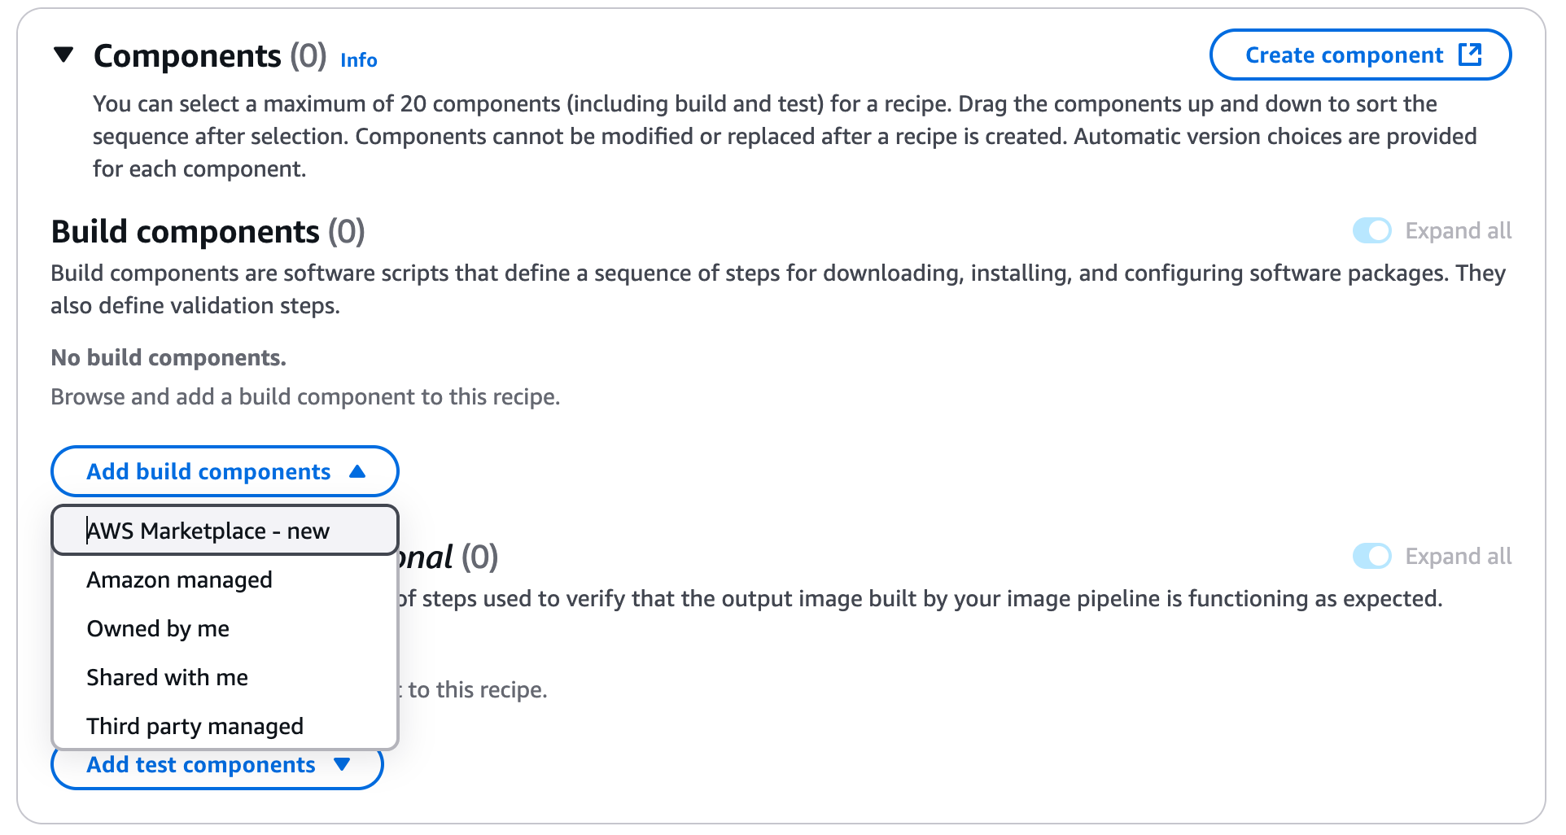This screenshot has width=1566, height=835.
Task: Open the Info link beside Components
Action: point(358,60)
